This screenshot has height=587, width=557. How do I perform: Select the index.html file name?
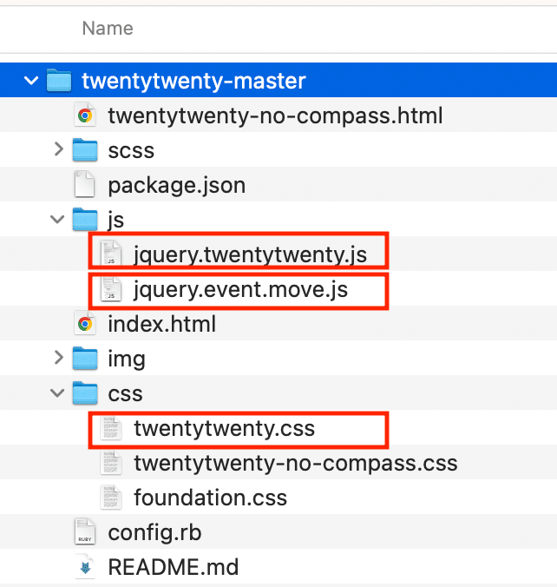tap(162, 324)
